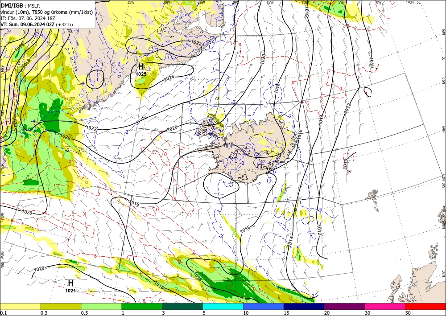
Task: Click the 0W longitude label at top
Action: click(x=379, y=2)
